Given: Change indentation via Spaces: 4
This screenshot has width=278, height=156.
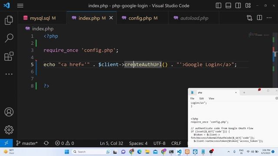Looking at the screenshot, I should (x=138, y=143).
